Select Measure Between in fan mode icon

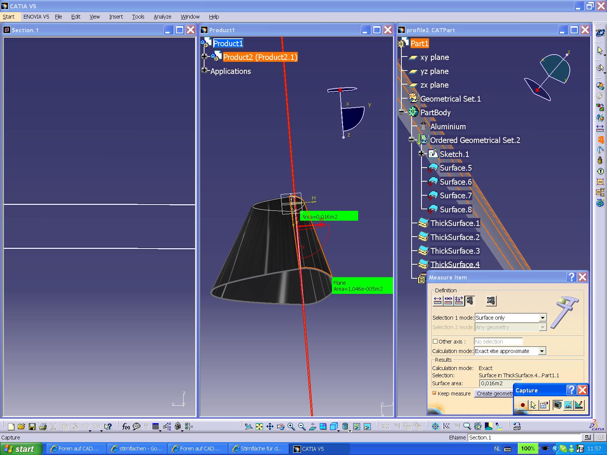[459, 301]
